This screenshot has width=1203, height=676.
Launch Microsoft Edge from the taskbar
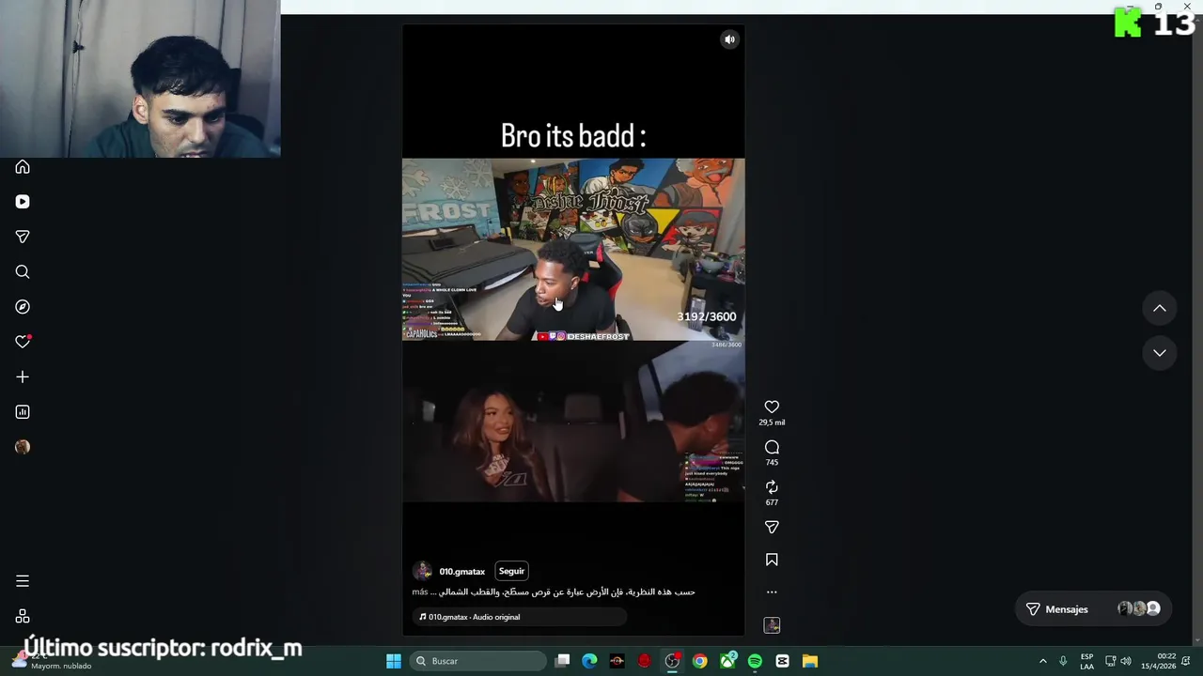click(x=589, y=661)
